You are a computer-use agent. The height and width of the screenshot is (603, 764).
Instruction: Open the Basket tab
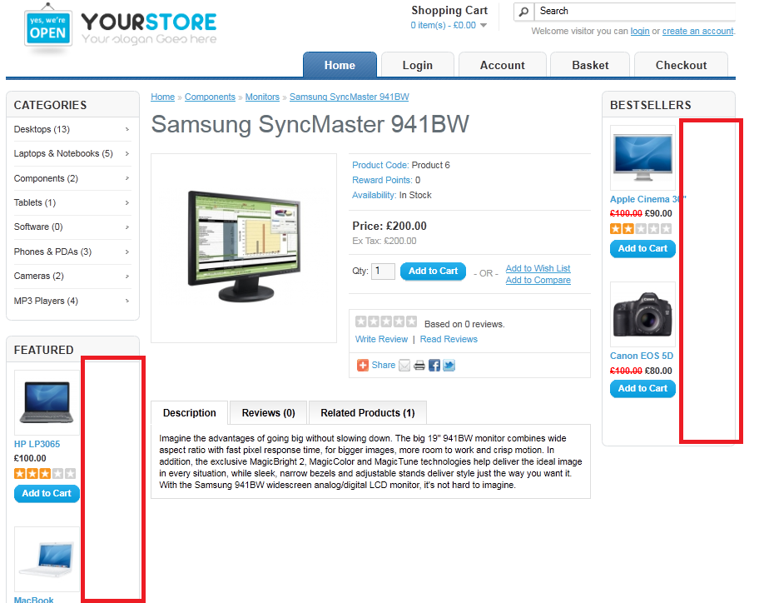point(590,65)
